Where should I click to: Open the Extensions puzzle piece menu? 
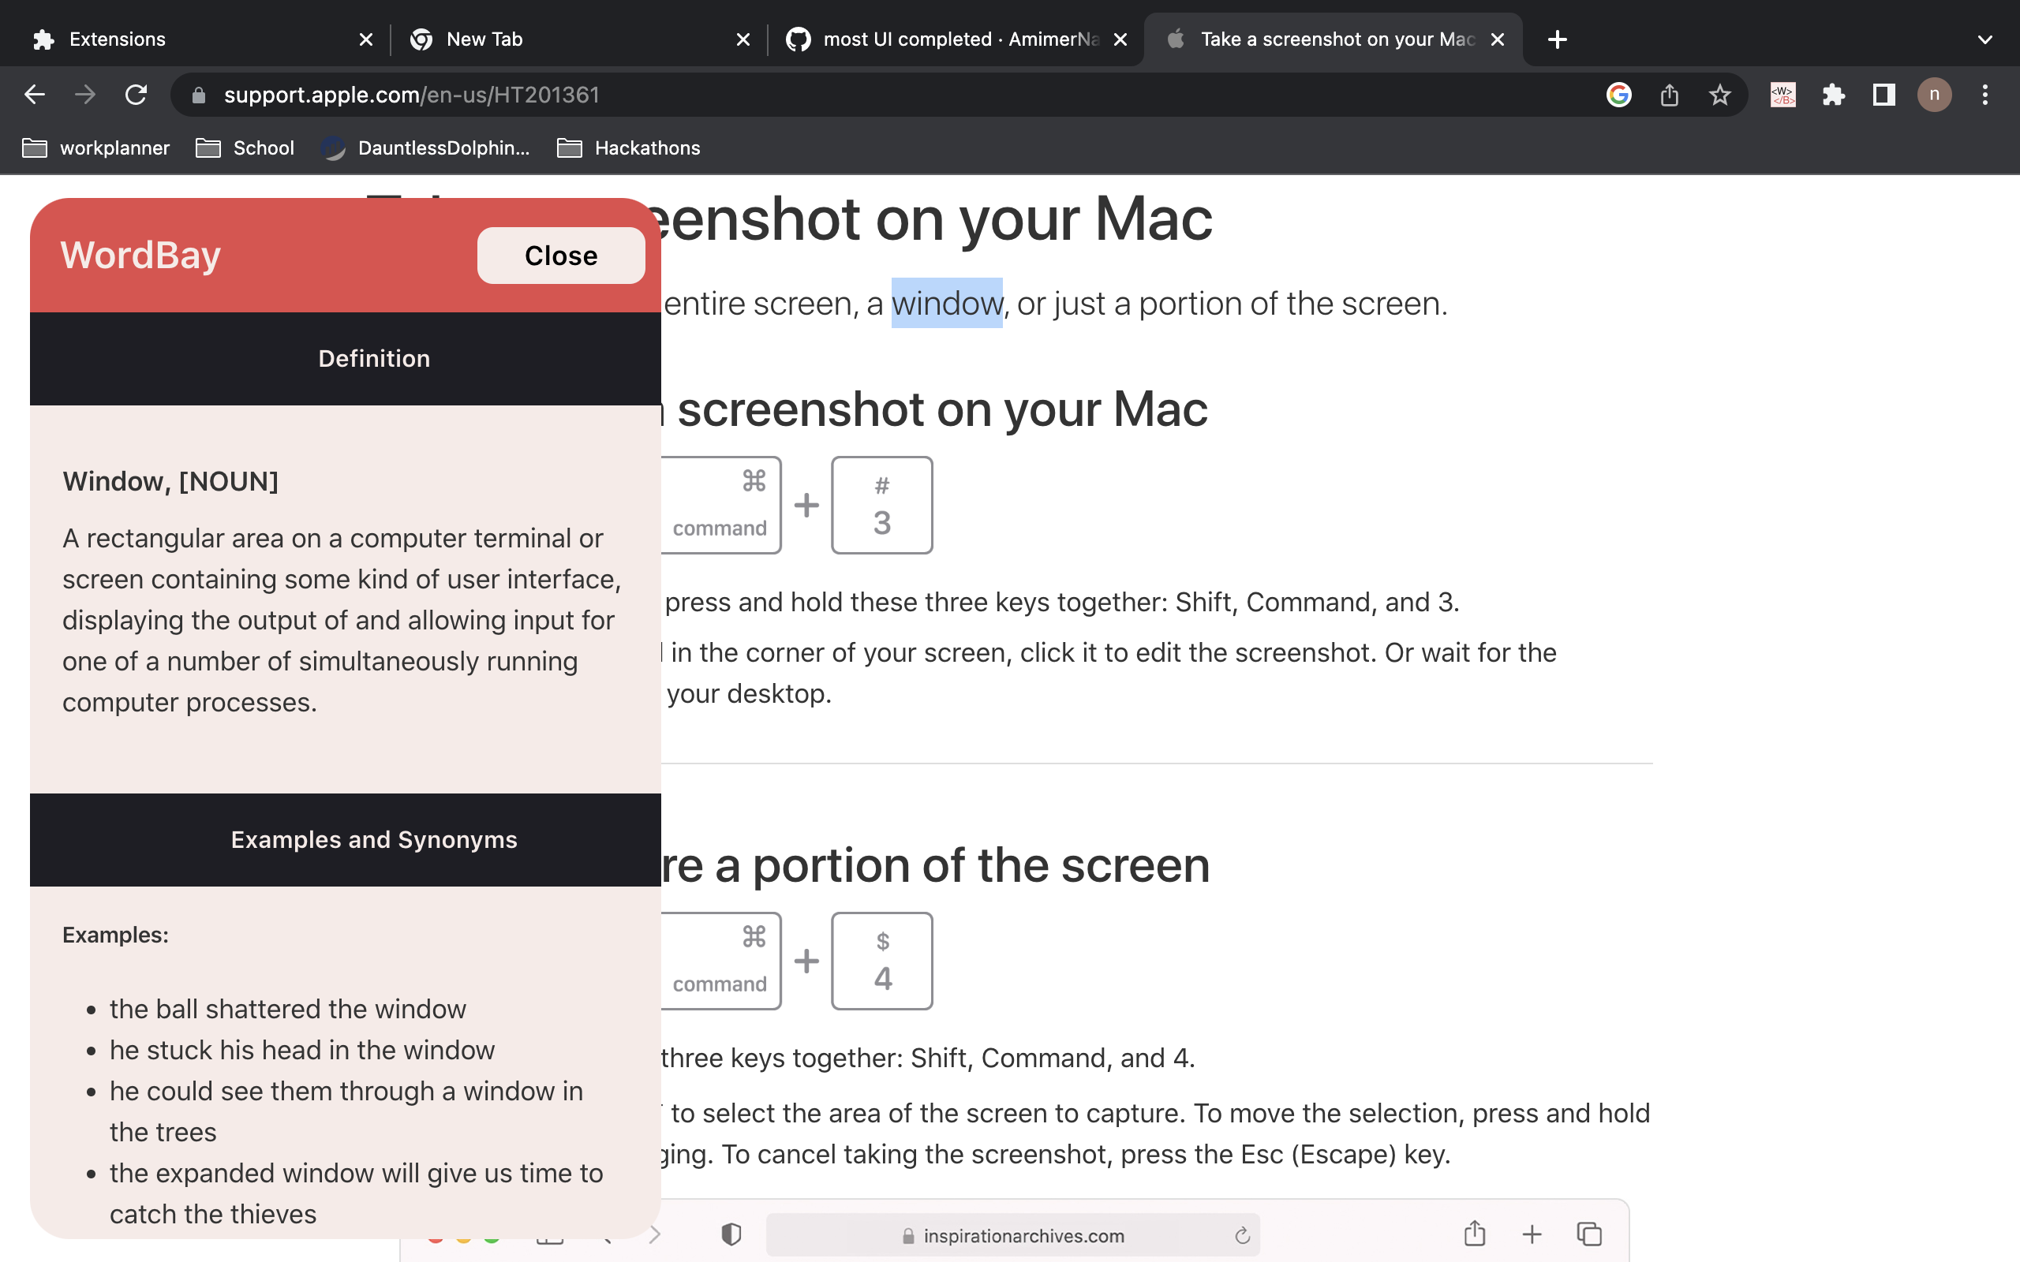1833,95
